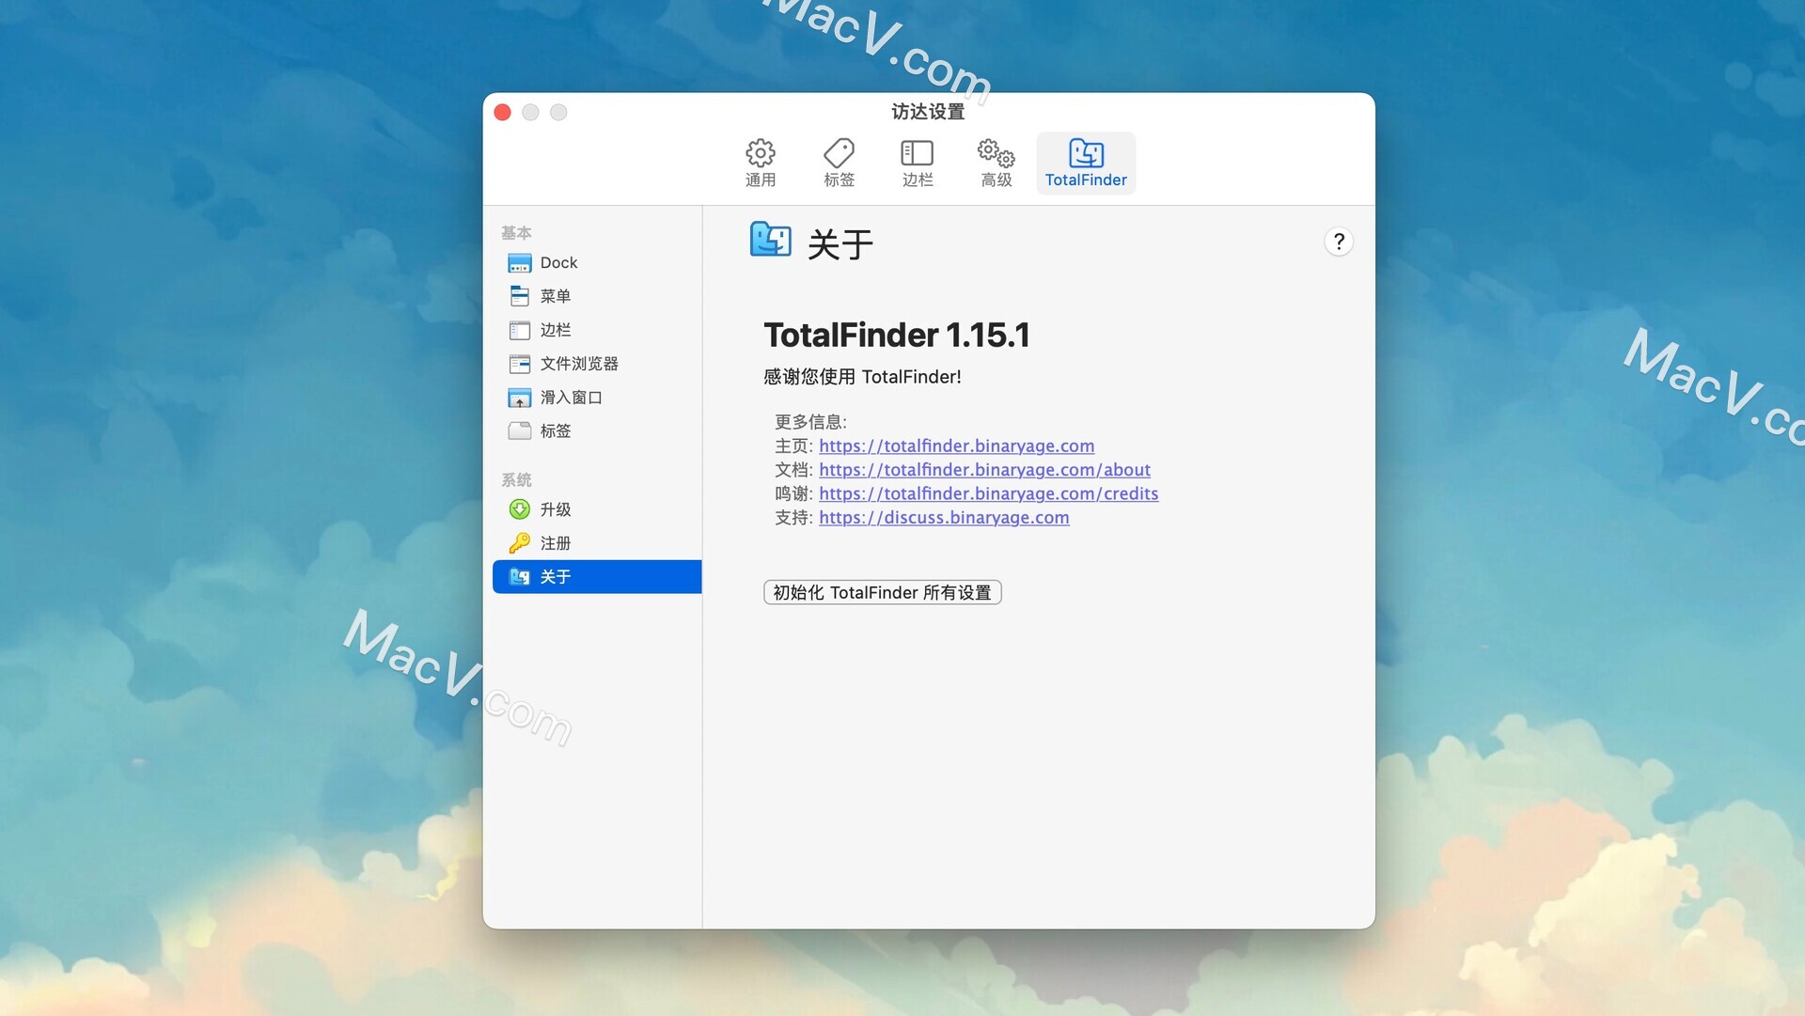
Task: Select the 菜单 row label
Action: tap(555, 296)
